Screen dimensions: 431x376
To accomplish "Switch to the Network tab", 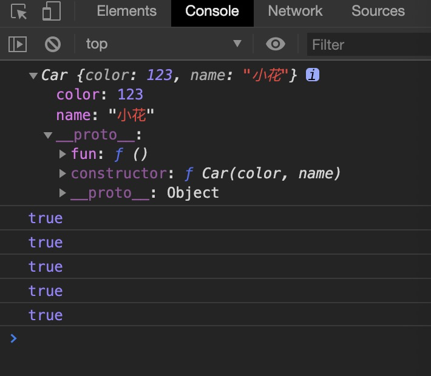I will 295,12.
